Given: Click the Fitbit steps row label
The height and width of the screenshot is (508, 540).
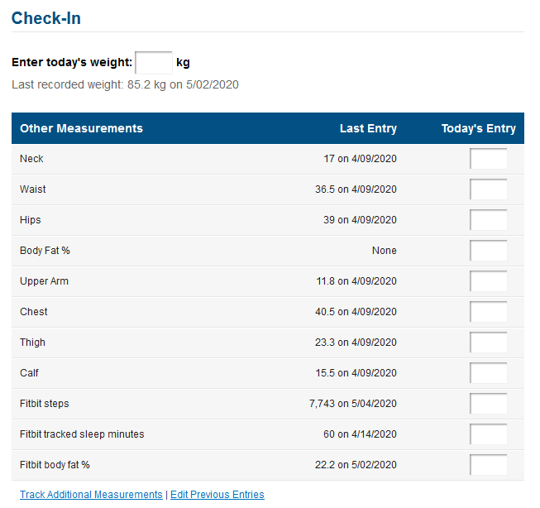Looking at the screenshot, I should 45,404.
